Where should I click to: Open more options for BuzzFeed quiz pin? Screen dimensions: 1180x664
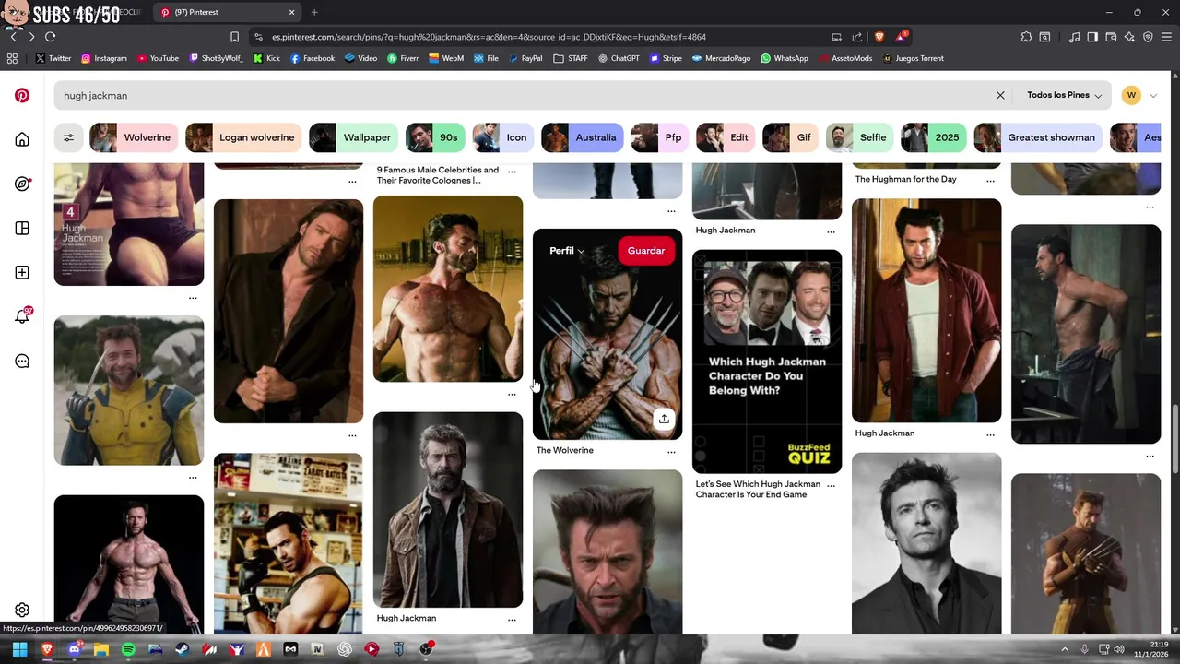pos(831,484)
